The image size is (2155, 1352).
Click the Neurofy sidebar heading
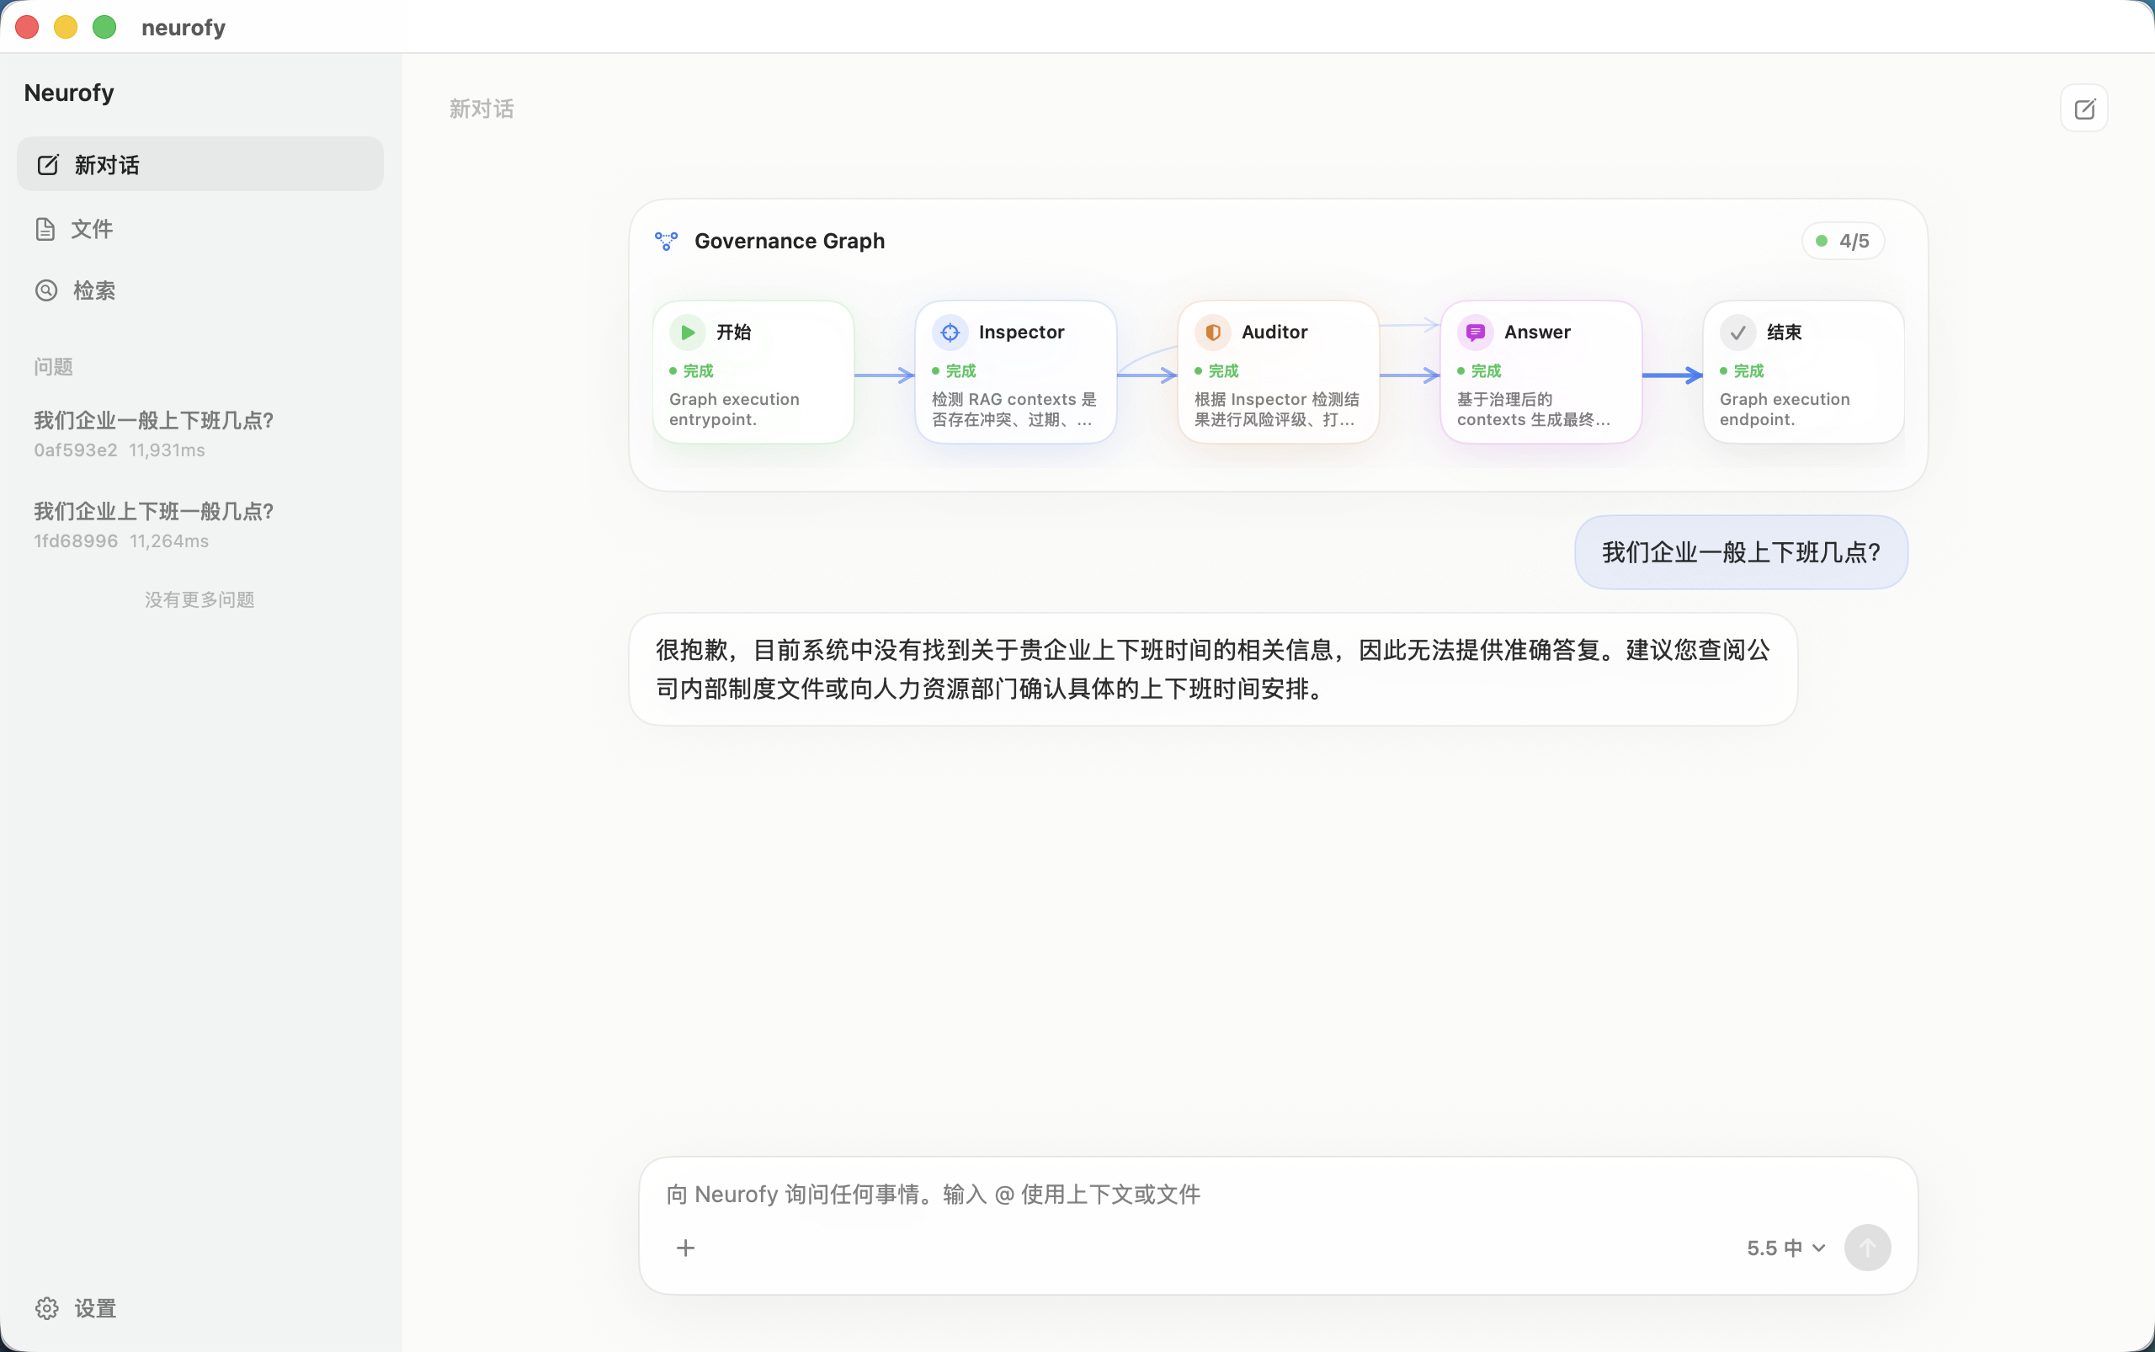69,93
